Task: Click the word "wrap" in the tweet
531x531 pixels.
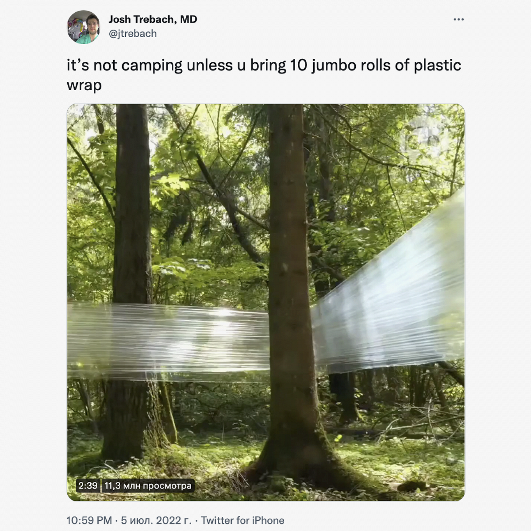Action: tap(84, 85)
